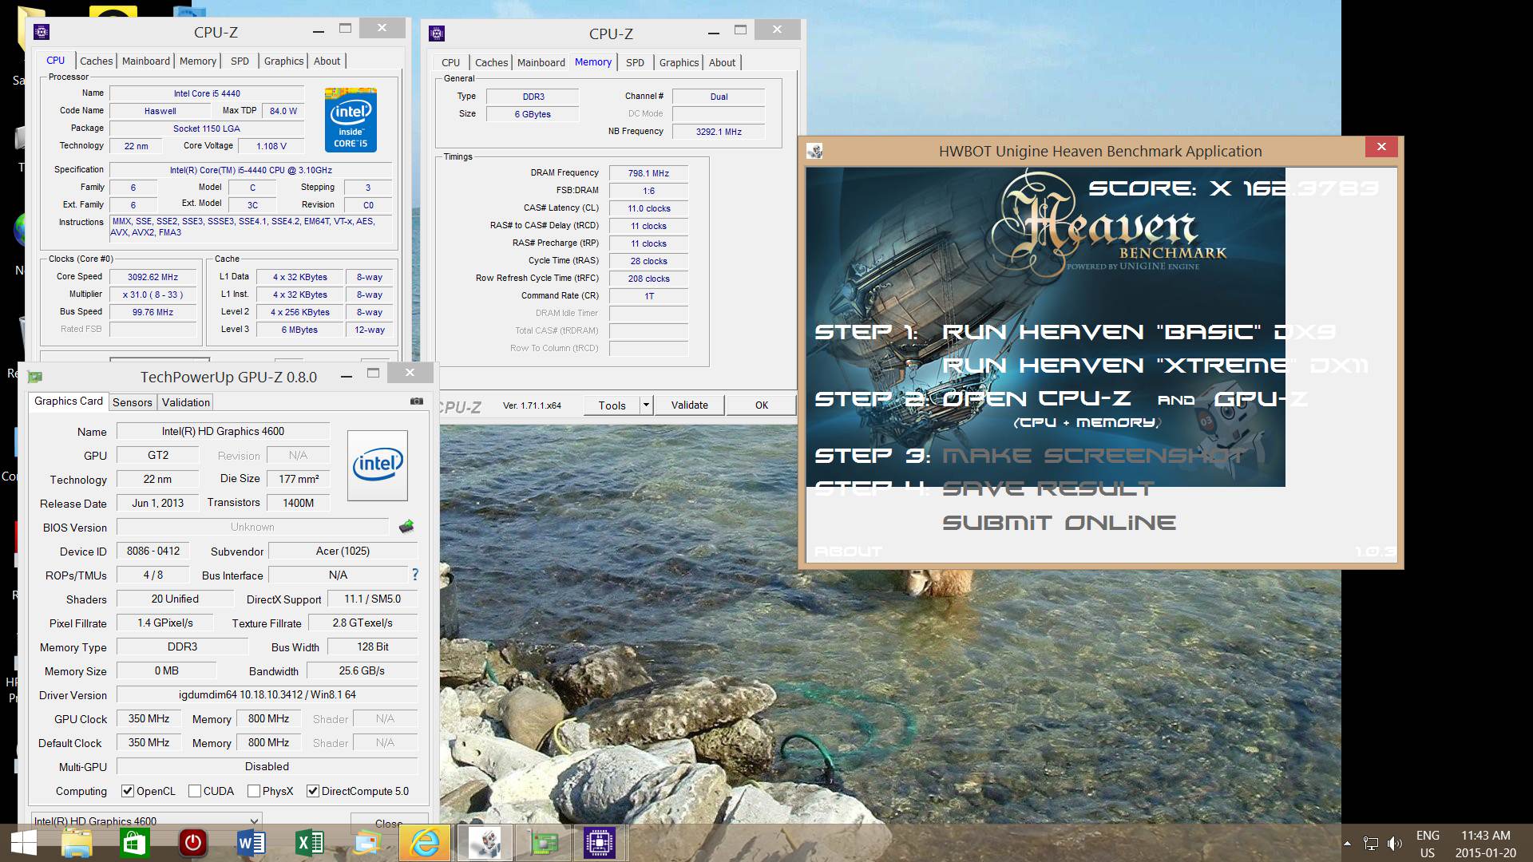Open the volume speaker tray icon
1533x862 pixels.
pos(1395,844)
